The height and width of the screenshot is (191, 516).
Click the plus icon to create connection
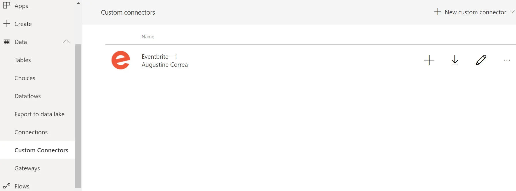pyautogui.click(x=429, y=60)
